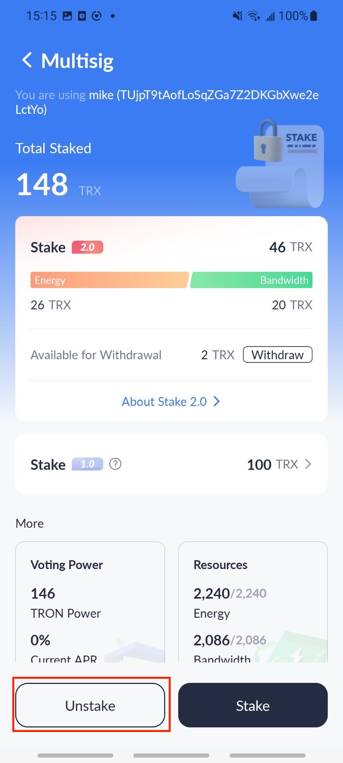
Task: Open the About Stake 2.0 link
Action: click(x=164, y=402)
